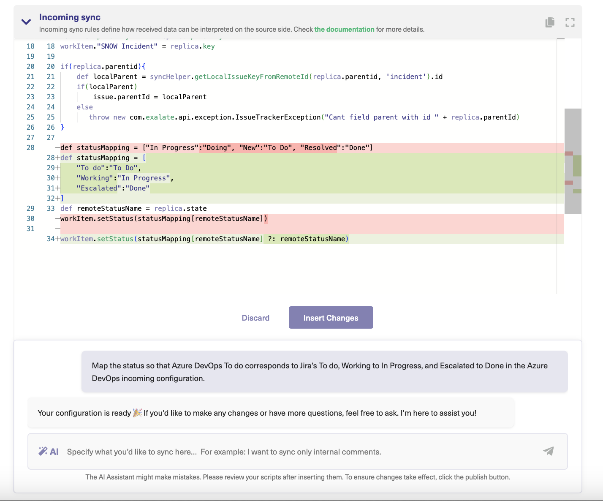Viewport: 603px width, 501px height.
Task: Open the documentation link
Action: pyautogui.click(x=344, y=29)
